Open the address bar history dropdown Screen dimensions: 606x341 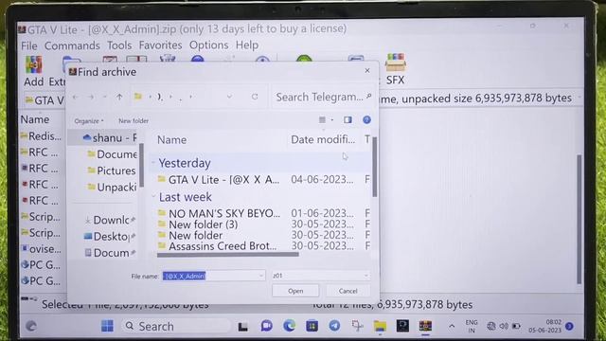[x=229, y=97]
